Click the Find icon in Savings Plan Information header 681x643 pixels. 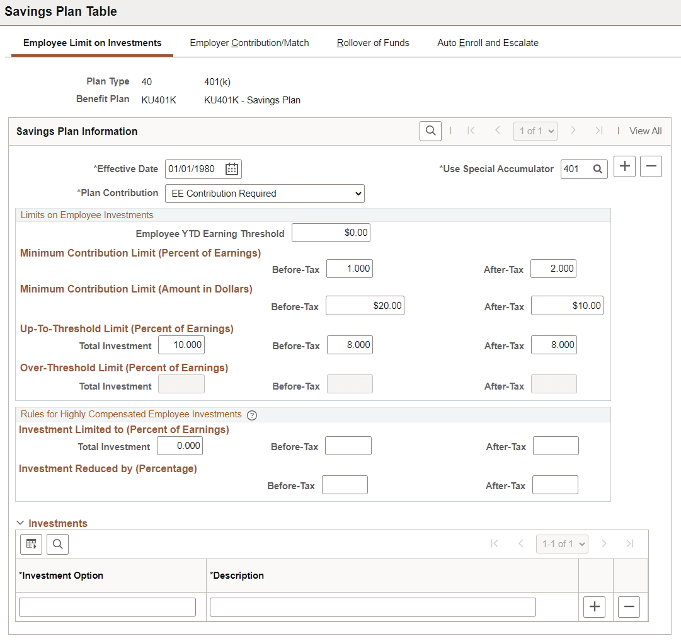(430, 130)
